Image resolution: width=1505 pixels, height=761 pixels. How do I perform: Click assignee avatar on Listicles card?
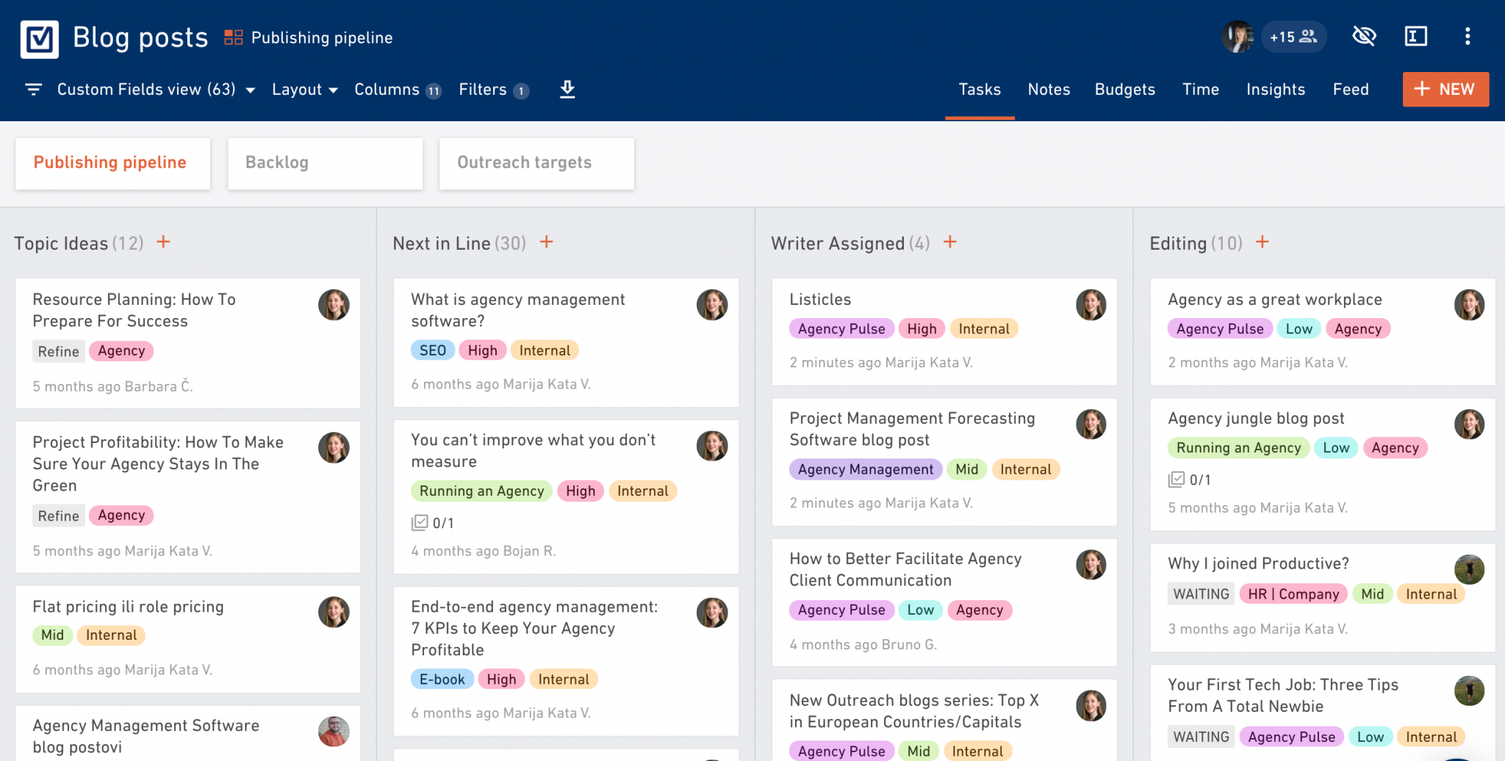pyautogui.click(x=1091, y=305)
